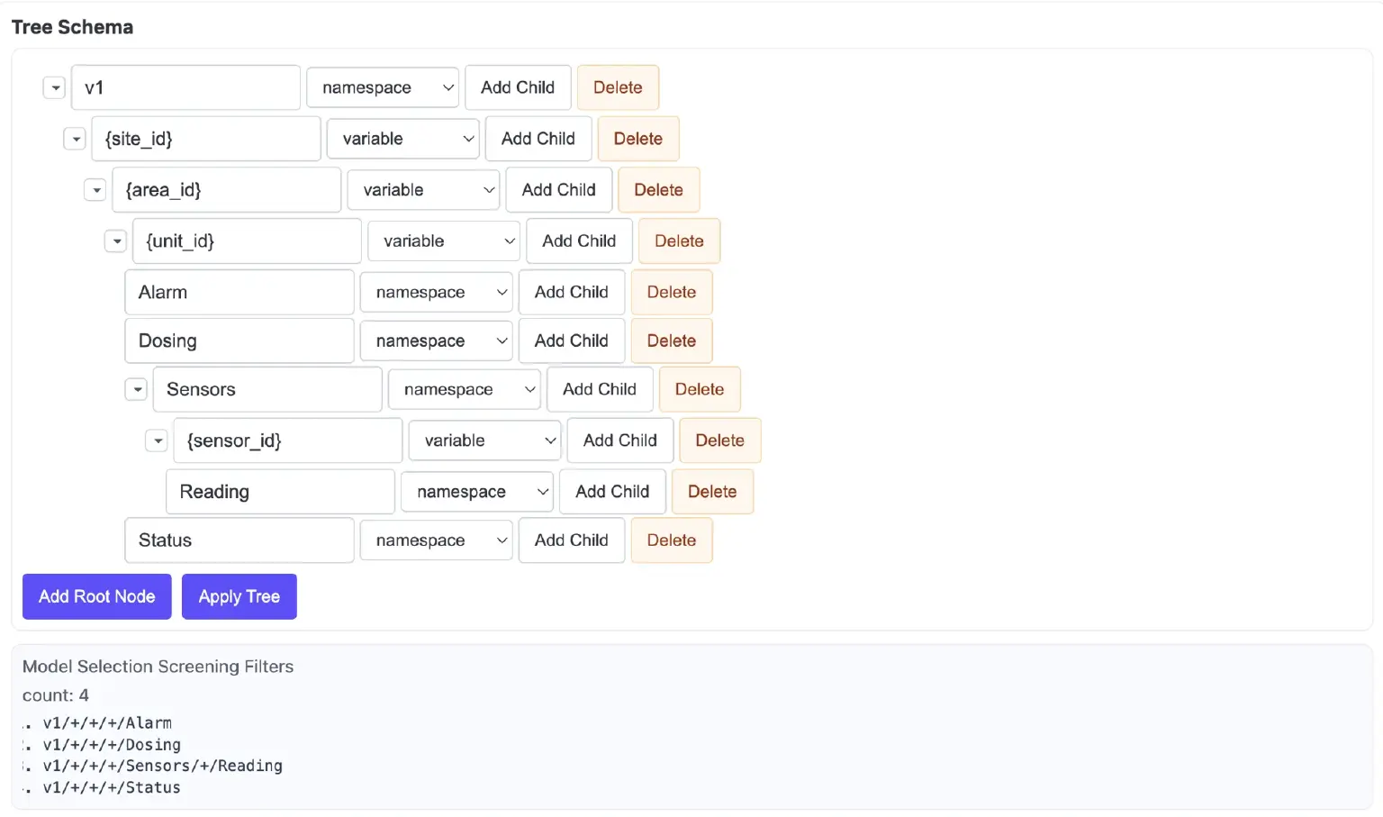
Task: Delete the {site_id} node
Action: tap(638, 139)
